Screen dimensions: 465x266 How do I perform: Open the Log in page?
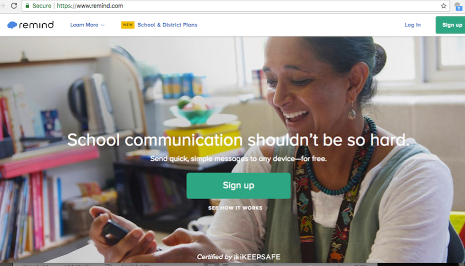pos(413,25)
